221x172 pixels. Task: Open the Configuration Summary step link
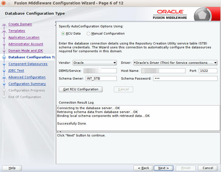coord(27,84)
